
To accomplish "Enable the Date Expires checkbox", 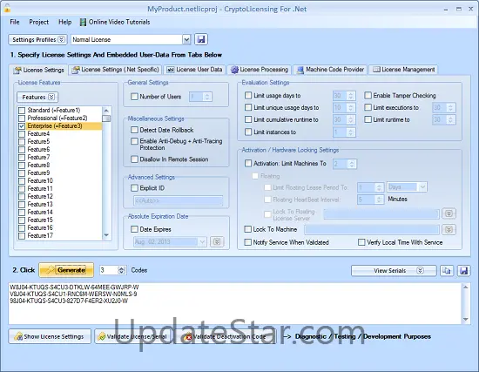I will 134,229.
